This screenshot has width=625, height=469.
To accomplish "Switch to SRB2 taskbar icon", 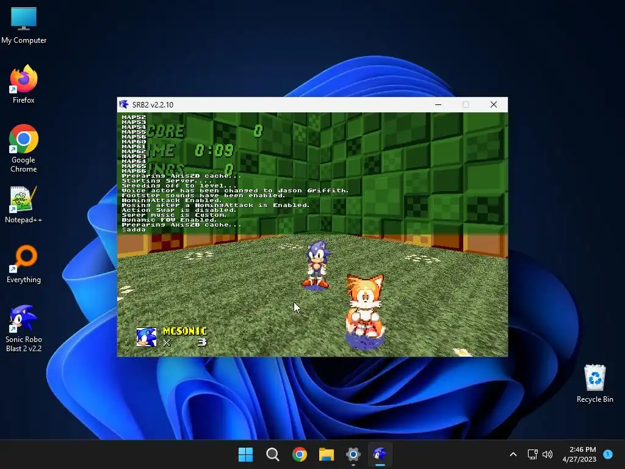I will 380,454.
